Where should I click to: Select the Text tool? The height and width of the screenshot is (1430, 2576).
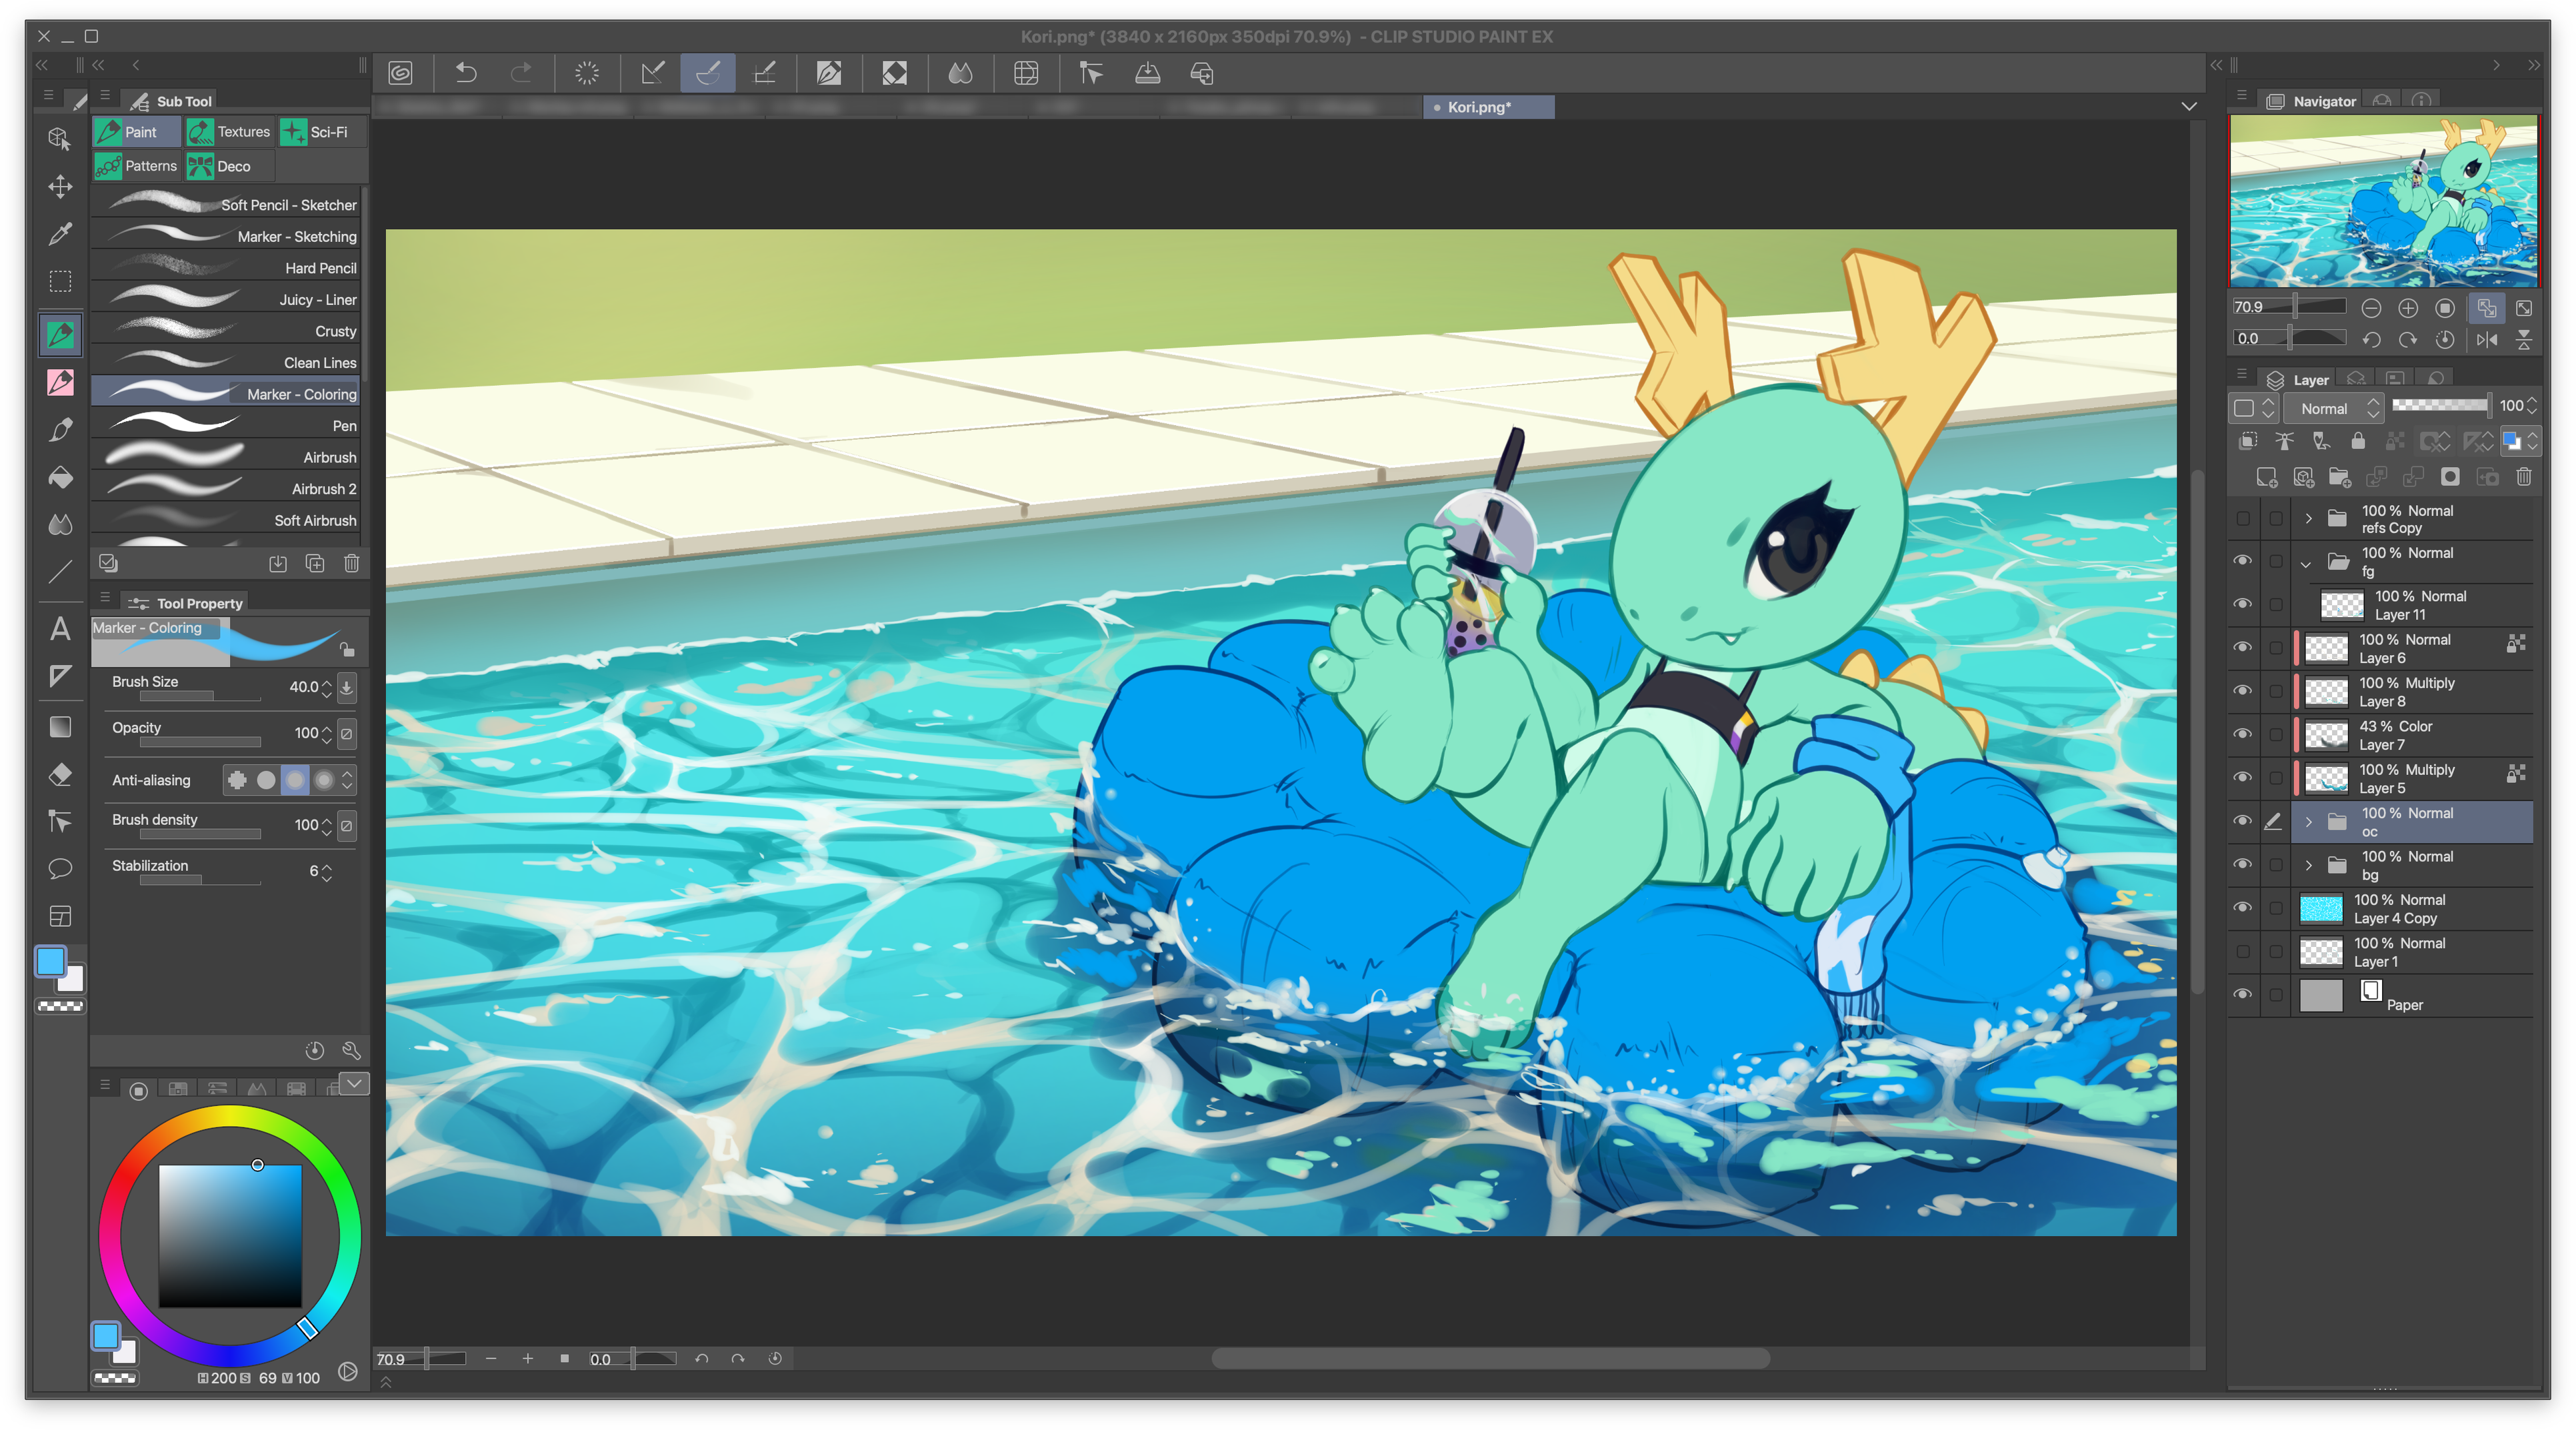click(60, 628)
